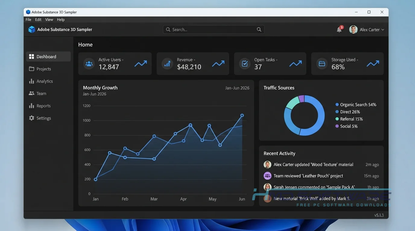Screen dimensions: 415x231
Task: Open the File menu
Action: [x=28, y=20]
